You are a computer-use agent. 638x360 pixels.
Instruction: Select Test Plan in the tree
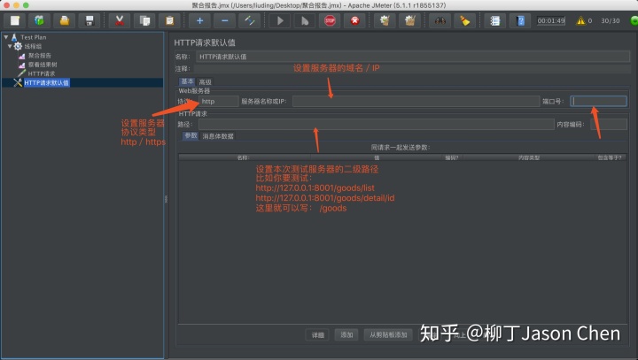34,37
